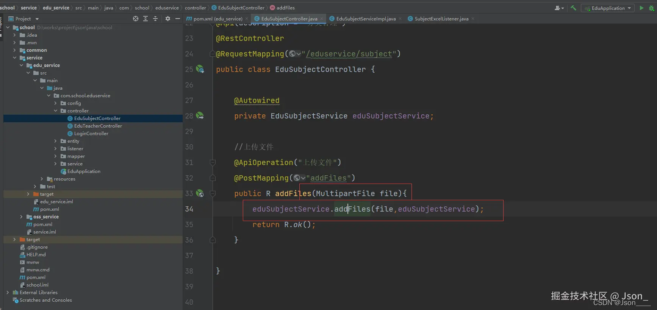The height and width of the screenshot is (310, 657).
Task: Click the globe URL icon in @RequestMapping
Action: click(x=292, y=54)
